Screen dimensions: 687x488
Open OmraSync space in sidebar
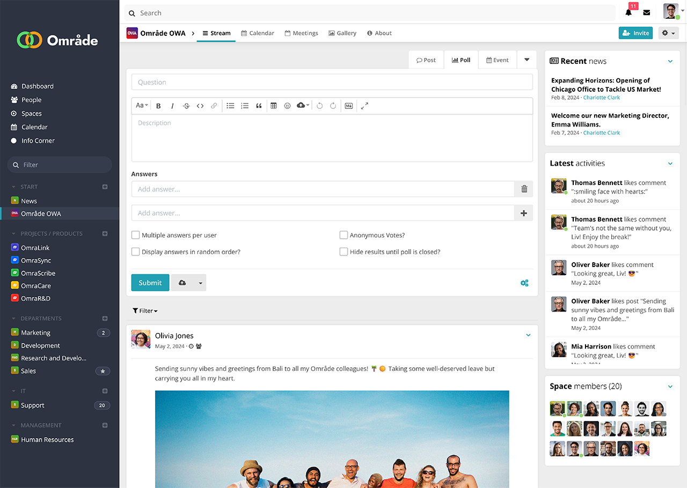click(36, 261)
